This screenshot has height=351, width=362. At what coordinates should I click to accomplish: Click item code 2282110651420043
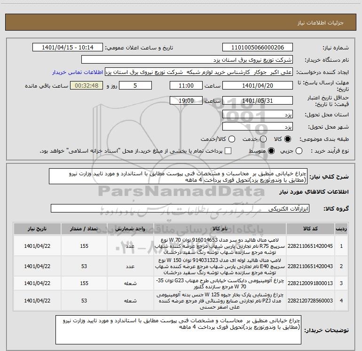[310, 266]
